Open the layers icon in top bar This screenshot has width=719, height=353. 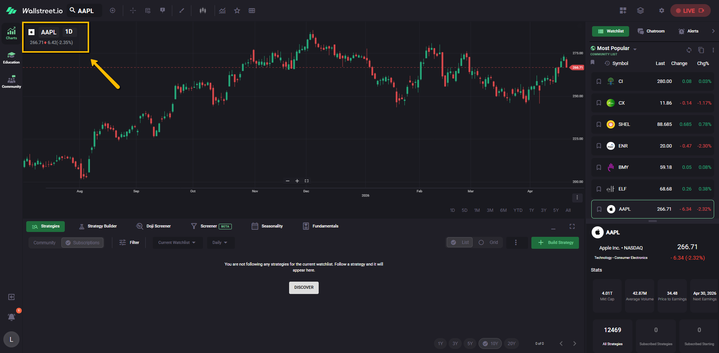tap(640, 10)
